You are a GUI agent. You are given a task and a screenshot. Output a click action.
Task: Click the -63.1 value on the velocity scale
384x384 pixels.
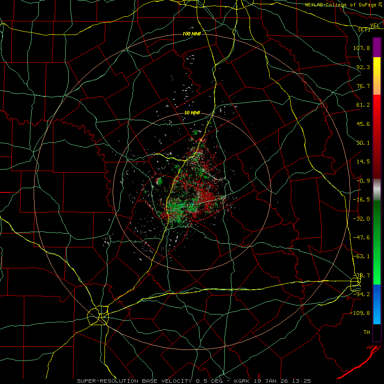[361, 256]
